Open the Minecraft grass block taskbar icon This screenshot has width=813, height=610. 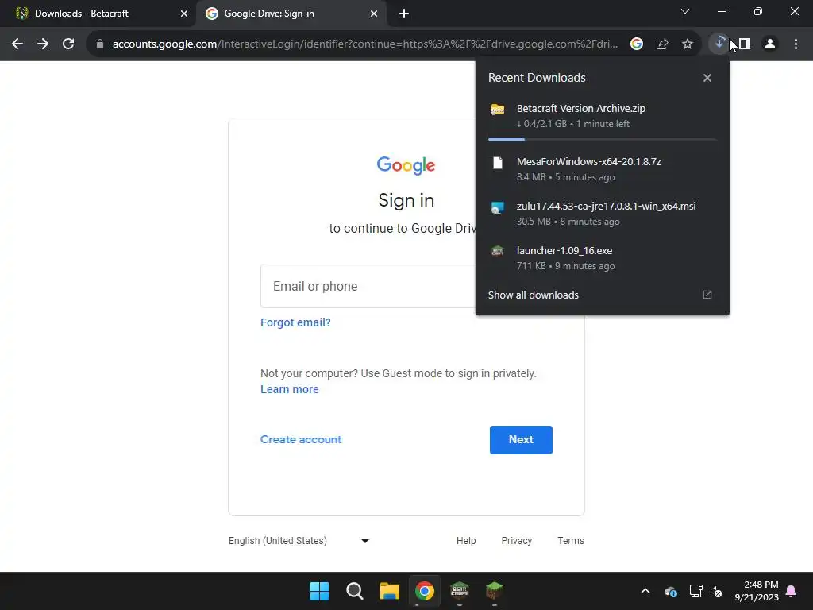[x=494, y=591]
